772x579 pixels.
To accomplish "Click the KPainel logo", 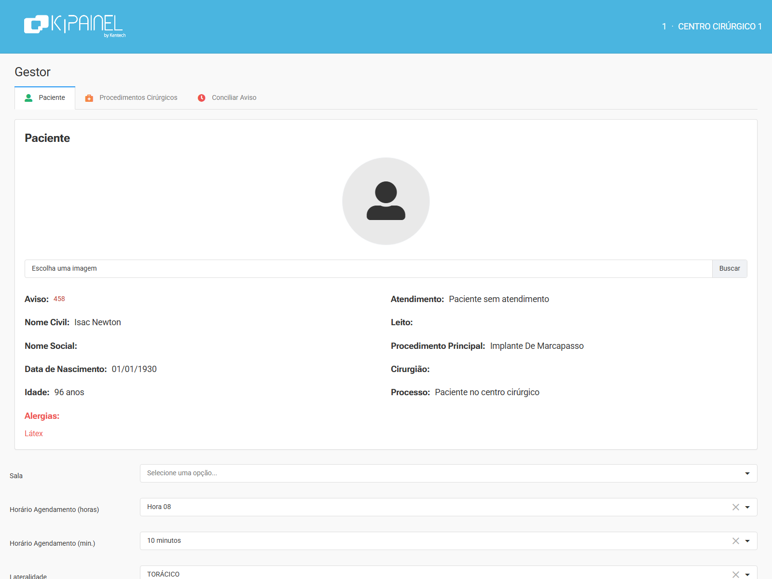I will click(x=75, y=26).
